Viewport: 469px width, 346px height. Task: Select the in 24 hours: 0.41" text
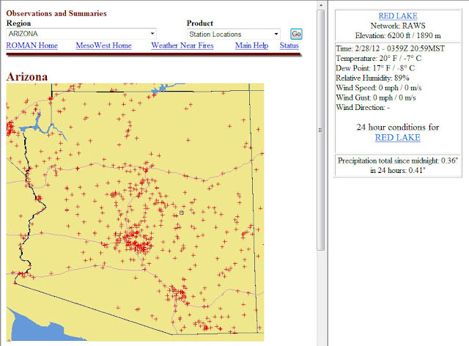tap(397, 170)
